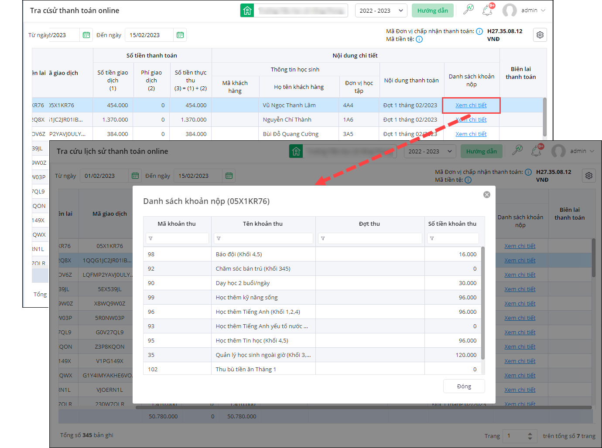602x448 pixels.
Task: Click info icon beside Mã Đơn vị, front window
Action: 528,172
